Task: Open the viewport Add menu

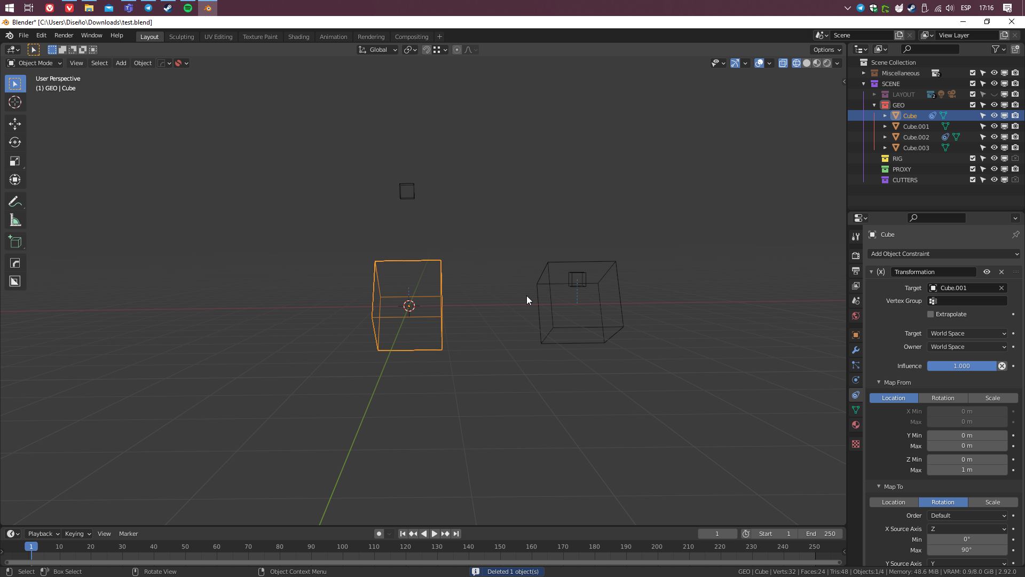Action: (x=121, y=63)
